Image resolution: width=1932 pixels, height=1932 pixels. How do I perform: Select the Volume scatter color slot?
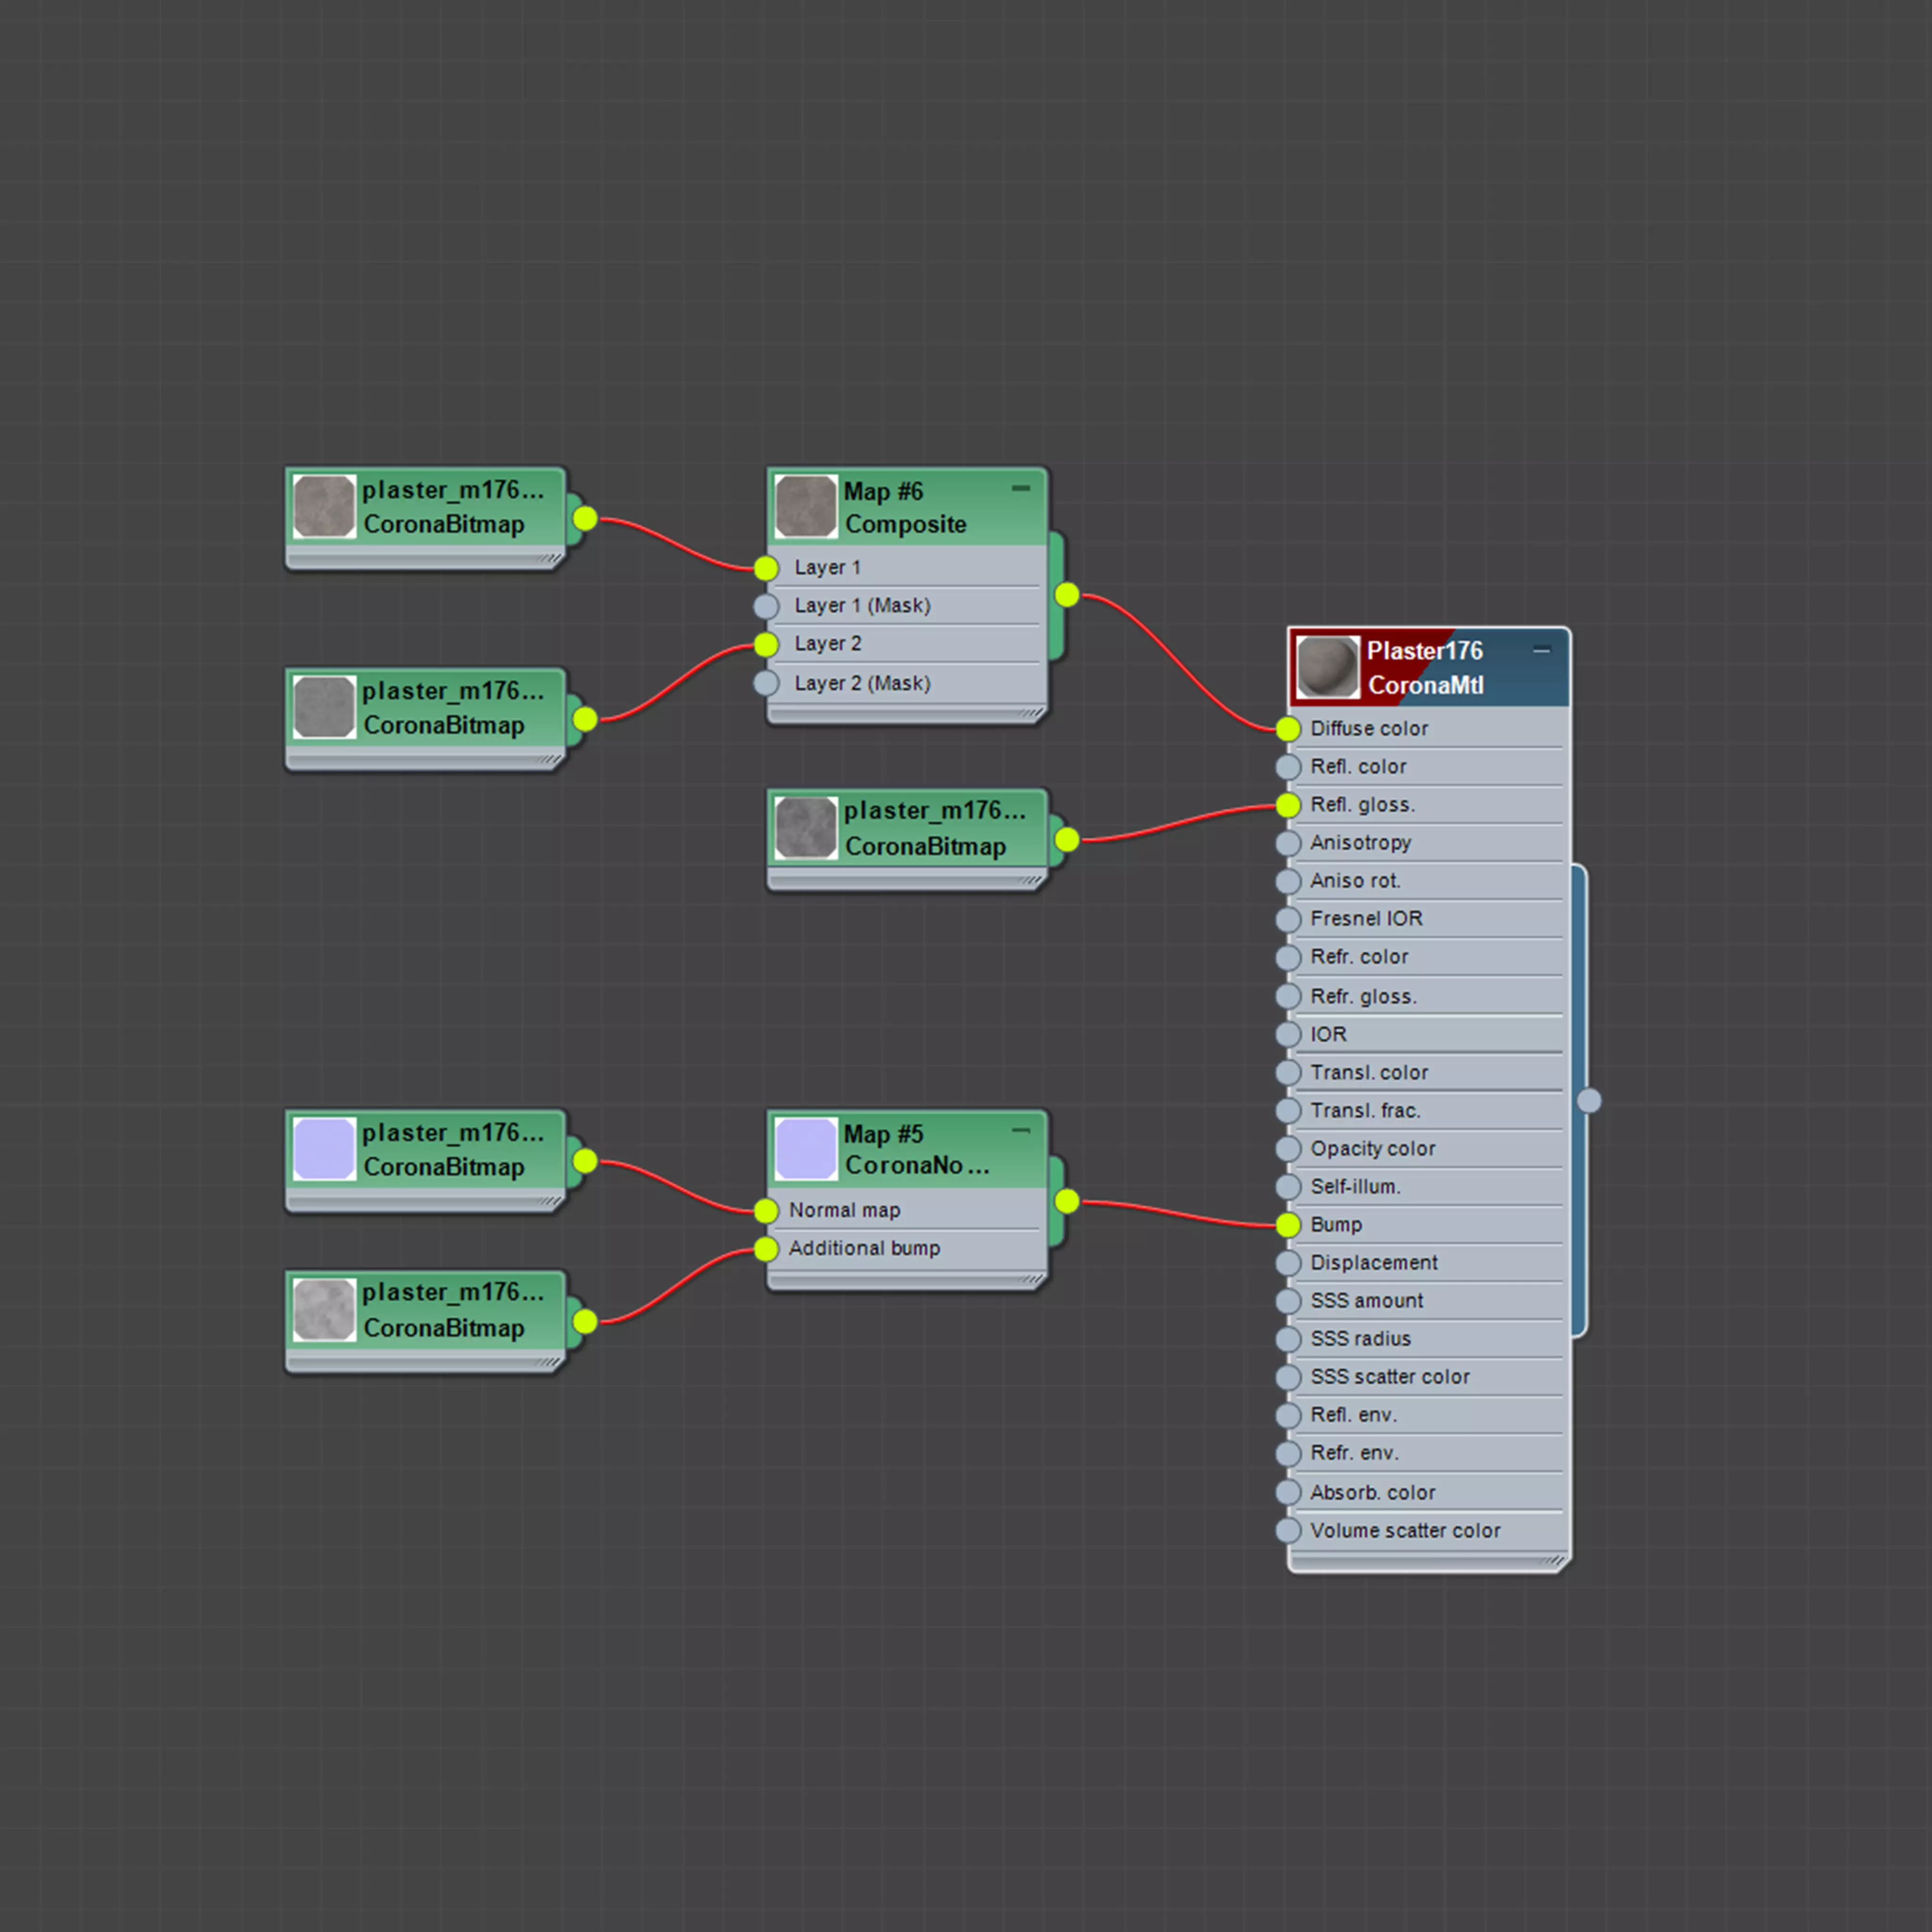pos(1404,1531)
